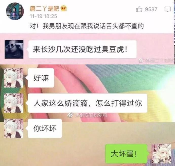Image resolution: width=175 pixels, height=166 pixels.
Task: Select the green 大坏蛋! message bubble
Action: point(126,154)
